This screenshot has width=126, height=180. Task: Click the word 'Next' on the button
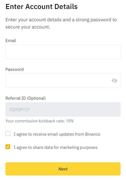[x=63, y=169]
